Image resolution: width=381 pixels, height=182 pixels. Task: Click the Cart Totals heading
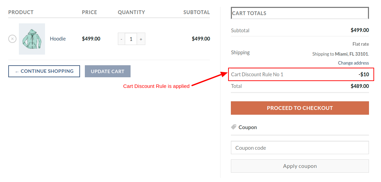[x=249, y=13]
